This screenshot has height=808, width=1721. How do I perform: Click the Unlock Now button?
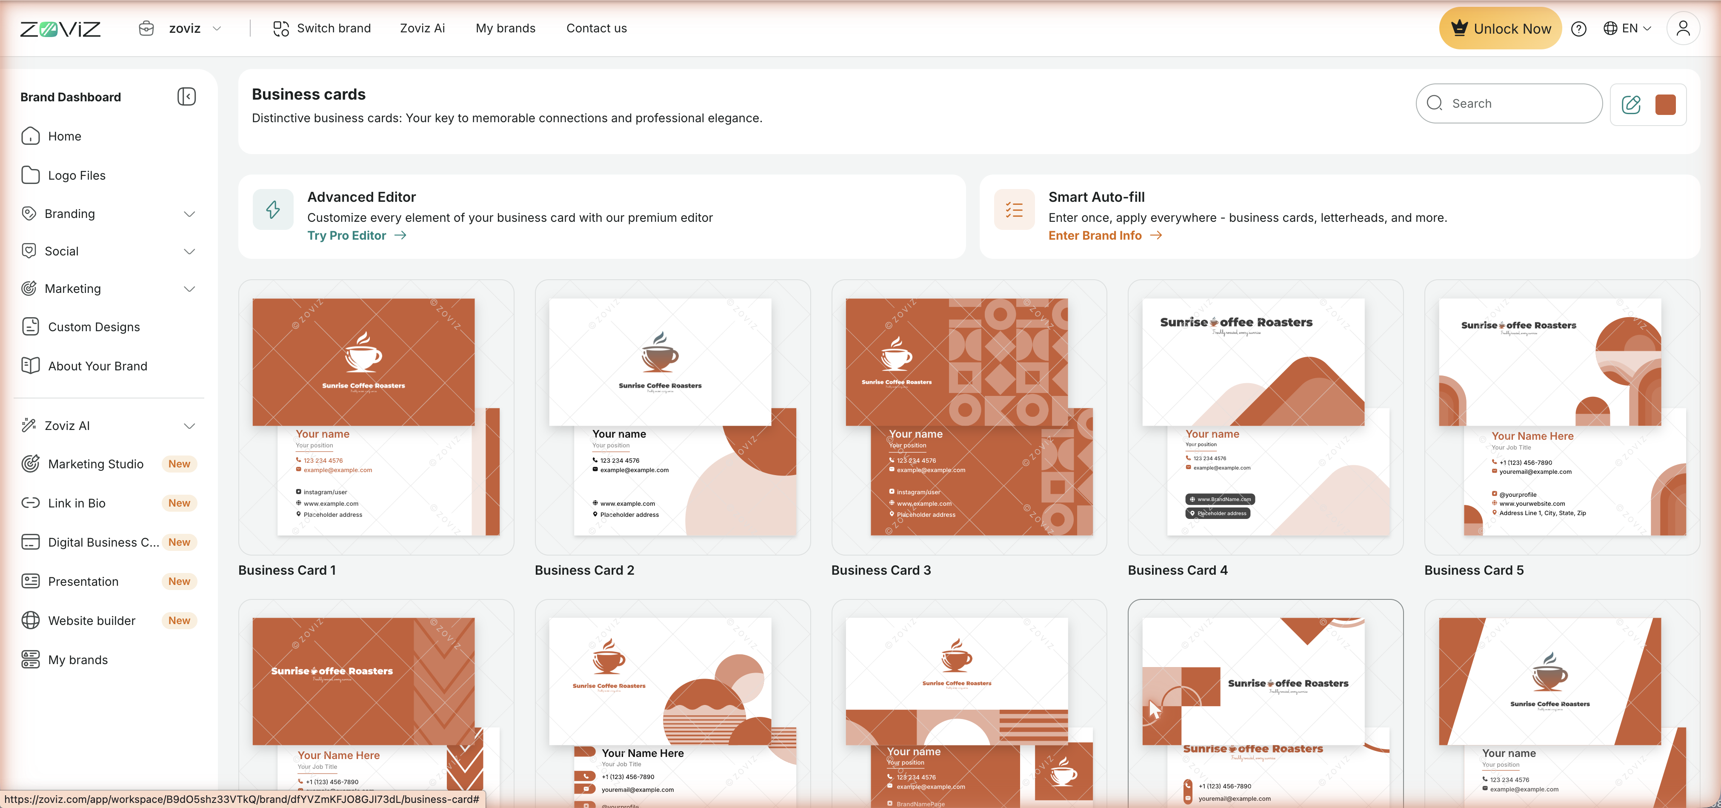pos(1500,28)
